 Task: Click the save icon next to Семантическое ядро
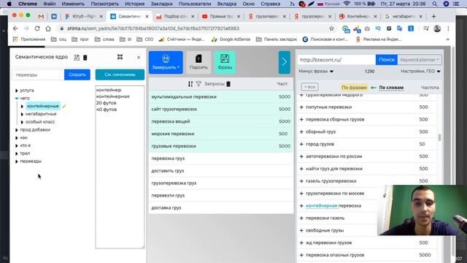tap(77, 58)
